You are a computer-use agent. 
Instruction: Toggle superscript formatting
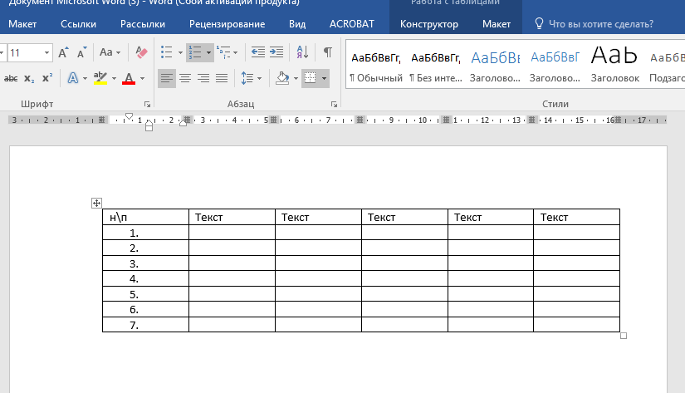coord(46,79)
